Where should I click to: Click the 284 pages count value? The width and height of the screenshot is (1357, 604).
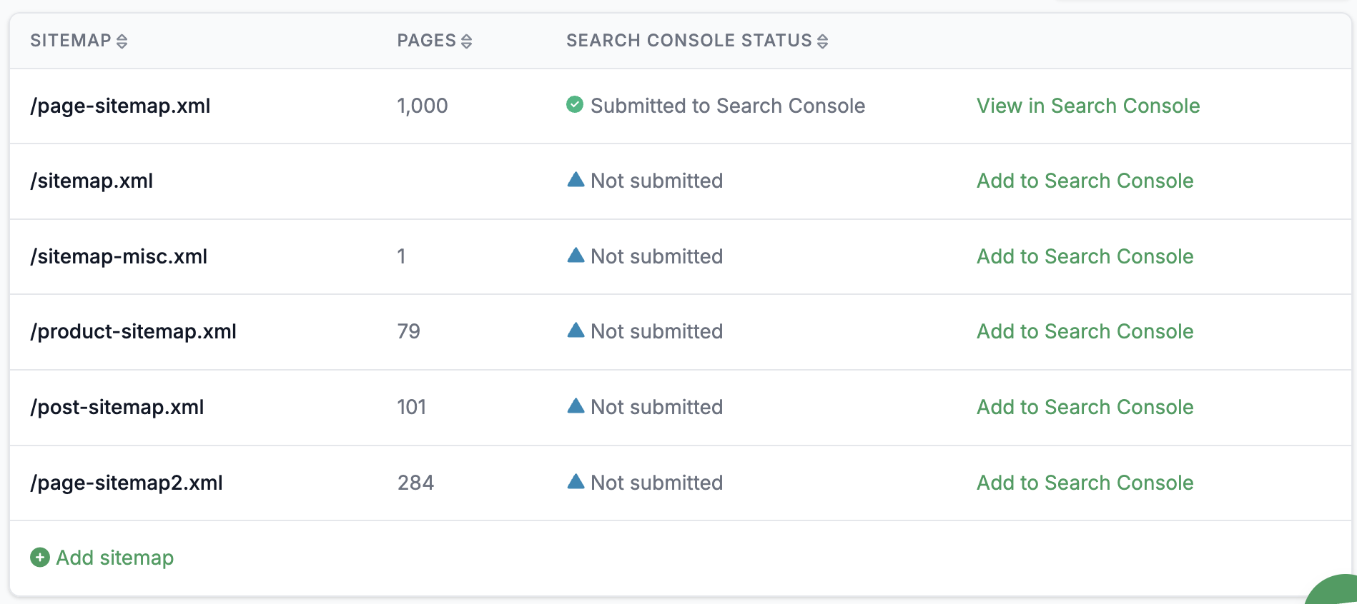tap(415, 483)
